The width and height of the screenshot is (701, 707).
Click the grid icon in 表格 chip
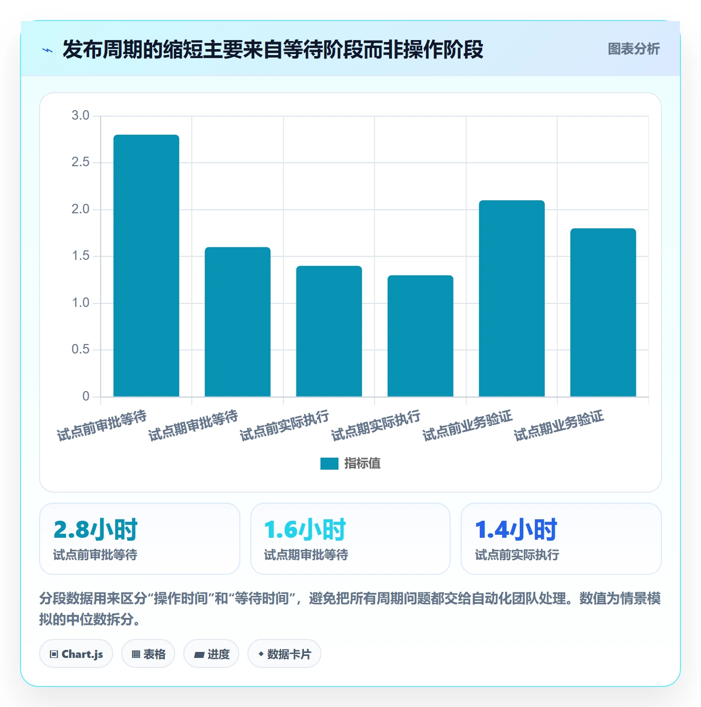pos(136,654)
